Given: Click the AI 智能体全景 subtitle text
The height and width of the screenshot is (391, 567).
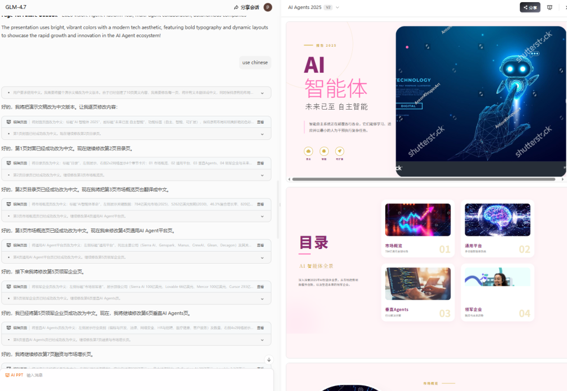Looking at the screenshot, I should [317, 266].
